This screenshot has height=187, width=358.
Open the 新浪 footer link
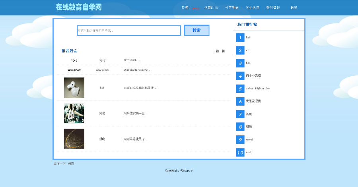(x=71, y=164)
